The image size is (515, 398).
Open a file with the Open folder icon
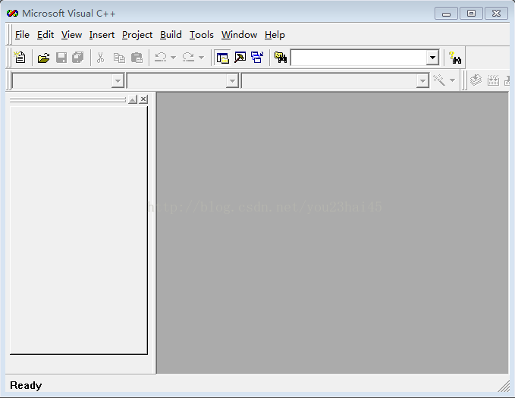click(43, 58)
